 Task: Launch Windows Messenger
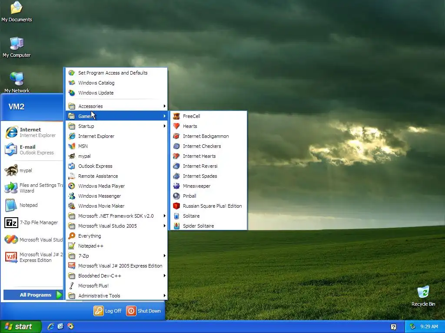(116, 196)
